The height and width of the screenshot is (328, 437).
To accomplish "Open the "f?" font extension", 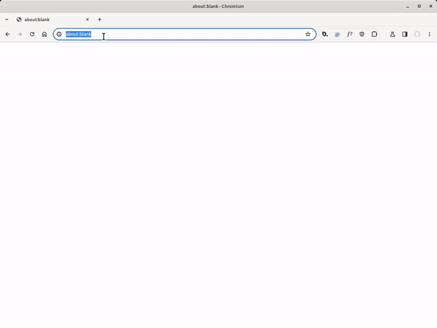I will [350, 35].
